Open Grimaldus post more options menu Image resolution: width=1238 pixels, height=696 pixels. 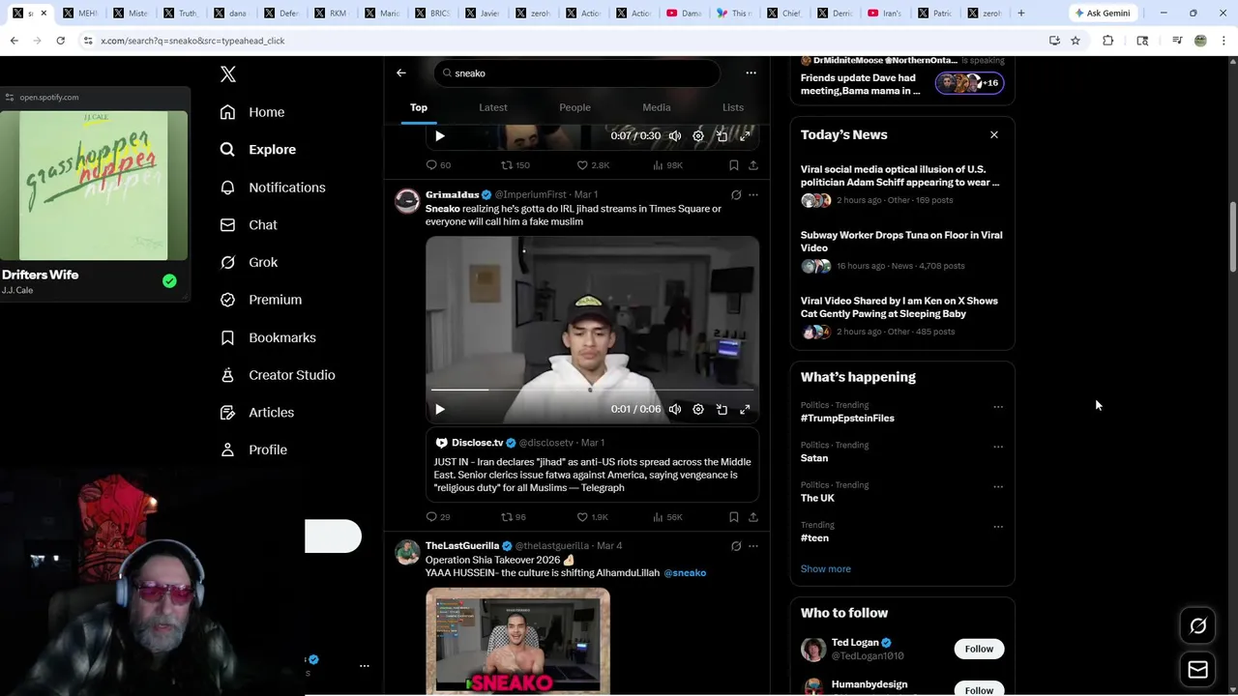coord(753,195)
